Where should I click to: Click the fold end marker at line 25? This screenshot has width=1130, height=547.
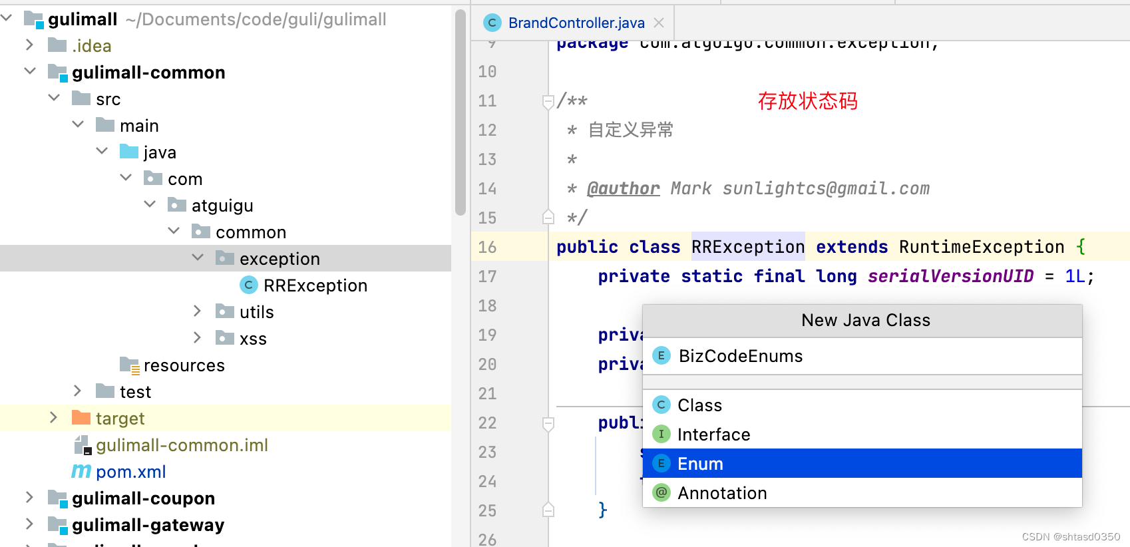coord(548,510)
